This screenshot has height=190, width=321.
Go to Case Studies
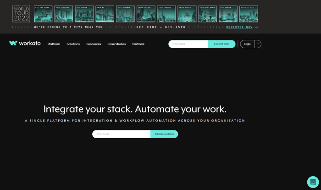click(116, 44)
